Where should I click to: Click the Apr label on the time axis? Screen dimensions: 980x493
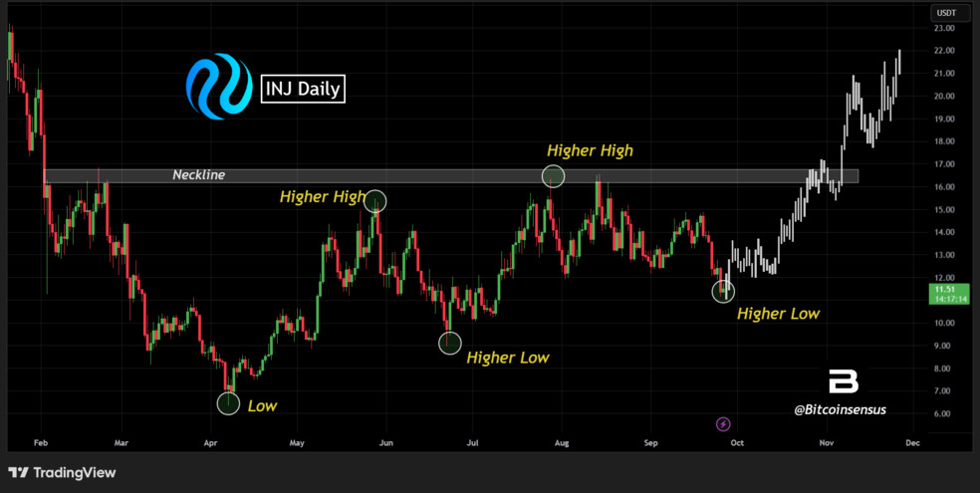click(x=210, y=441)
